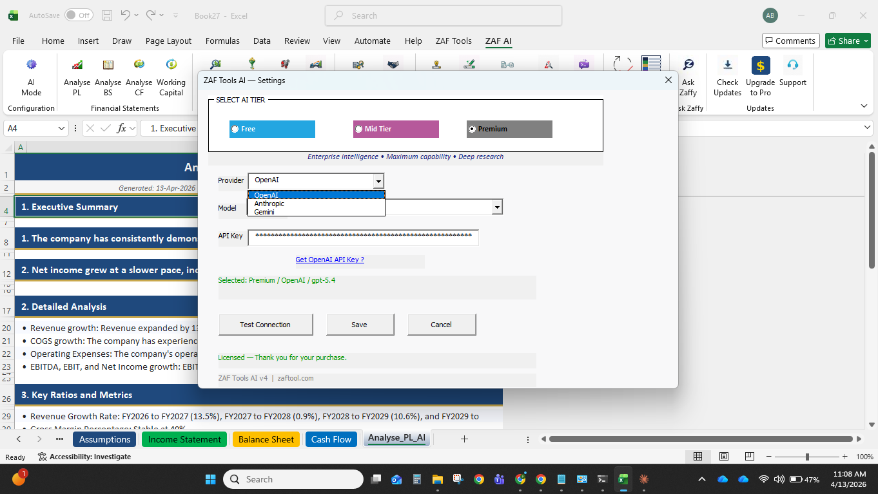This screenshot has width=878, height=494.
Task: Open Microsoft Teams from taskbar
Action: click(499, 479)
